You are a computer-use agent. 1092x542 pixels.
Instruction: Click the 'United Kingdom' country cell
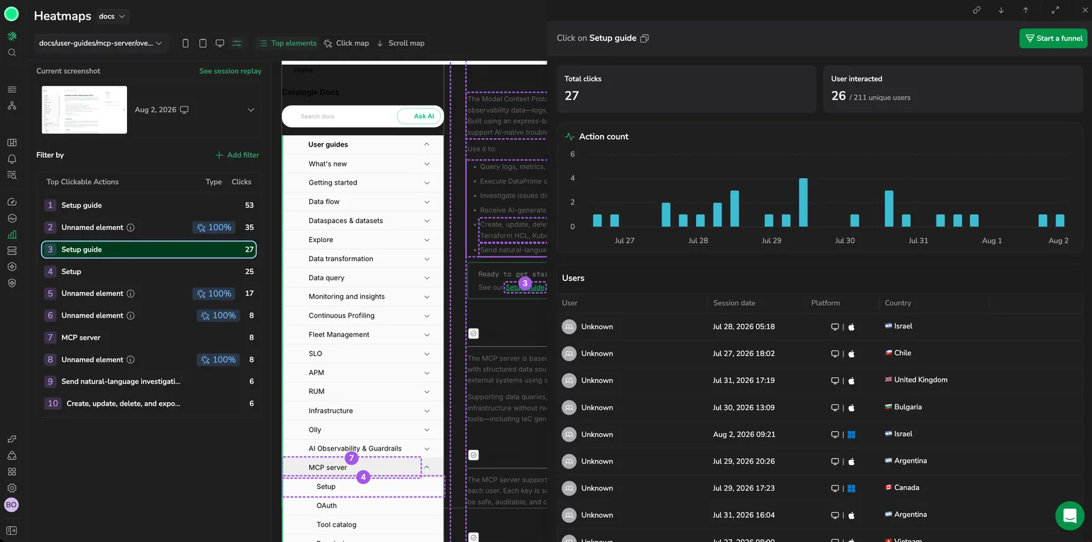[x=916, y=380]
